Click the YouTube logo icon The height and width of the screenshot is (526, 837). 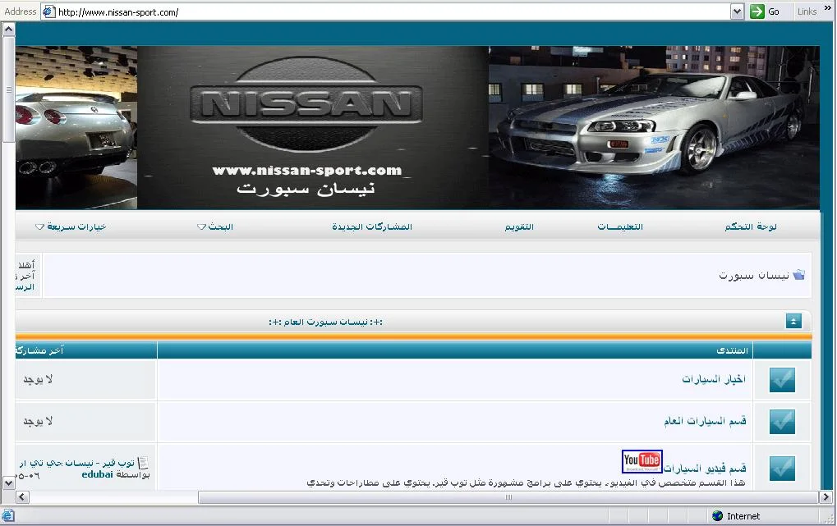(x=642, y=461)
